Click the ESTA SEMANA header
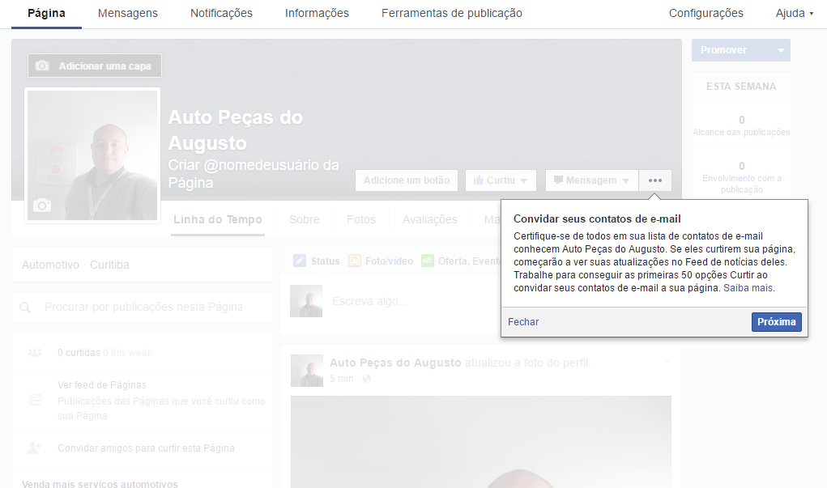This screenshot has height=488, width=827. 741,87
